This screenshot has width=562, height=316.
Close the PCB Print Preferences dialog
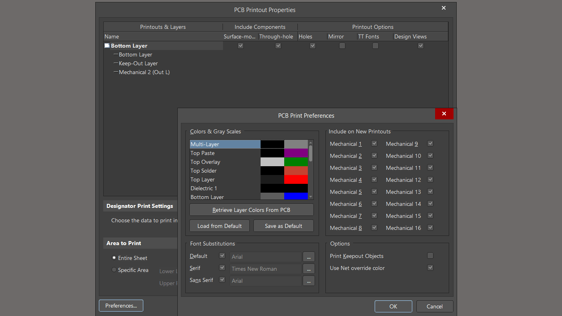pyautogui.click(x=444, y=114)
